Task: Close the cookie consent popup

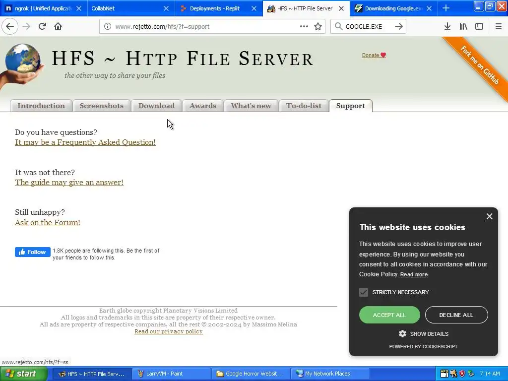Action: tap(489, 216)
